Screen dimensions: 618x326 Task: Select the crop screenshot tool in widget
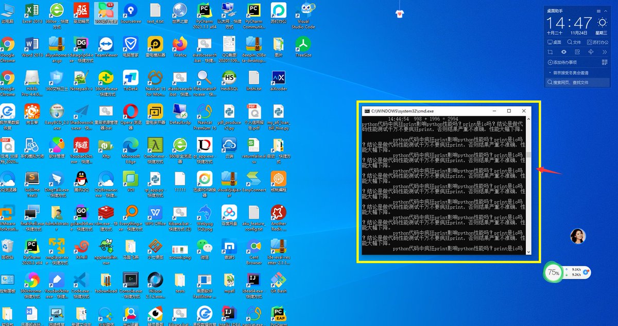point(551,52)
